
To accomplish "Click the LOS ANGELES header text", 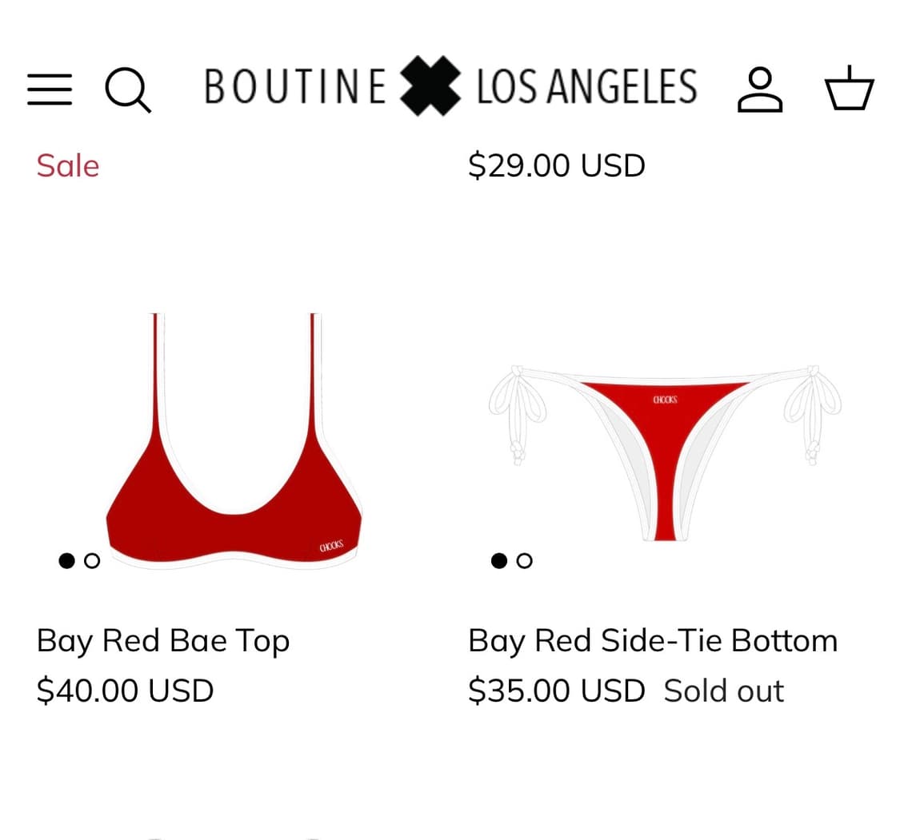I will (x=586, y=86).
